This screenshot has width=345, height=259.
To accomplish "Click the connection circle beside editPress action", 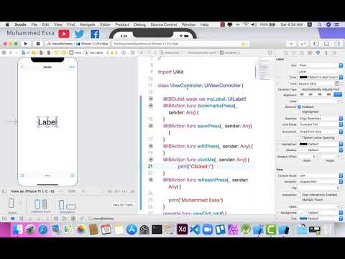I will point(151,146).
